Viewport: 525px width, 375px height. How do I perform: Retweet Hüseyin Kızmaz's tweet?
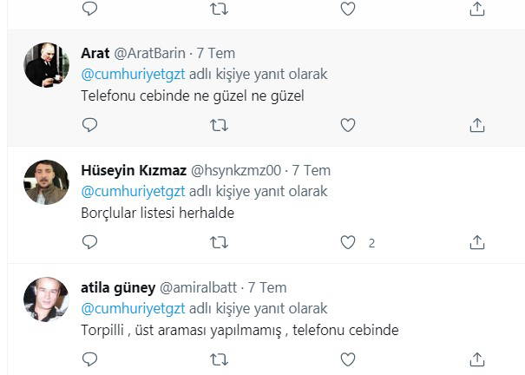(x=219, y=242)
